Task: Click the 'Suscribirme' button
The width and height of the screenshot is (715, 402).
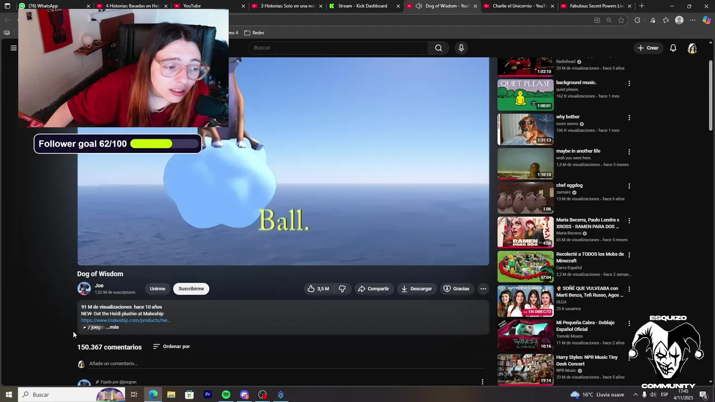Action: tap(191, 289)
